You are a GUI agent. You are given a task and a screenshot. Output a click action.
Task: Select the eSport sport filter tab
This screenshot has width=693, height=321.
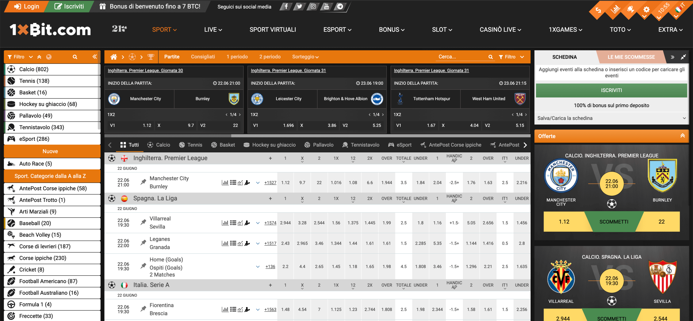point(400,145)
